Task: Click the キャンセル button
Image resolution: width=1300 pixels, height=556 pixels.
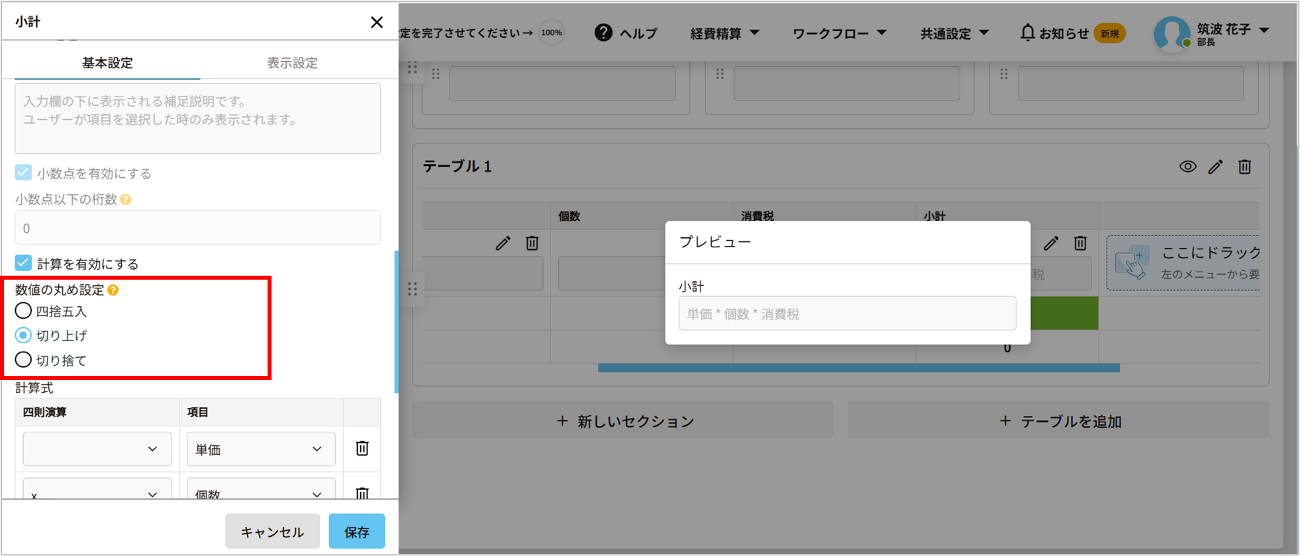Action: point(272,532)
